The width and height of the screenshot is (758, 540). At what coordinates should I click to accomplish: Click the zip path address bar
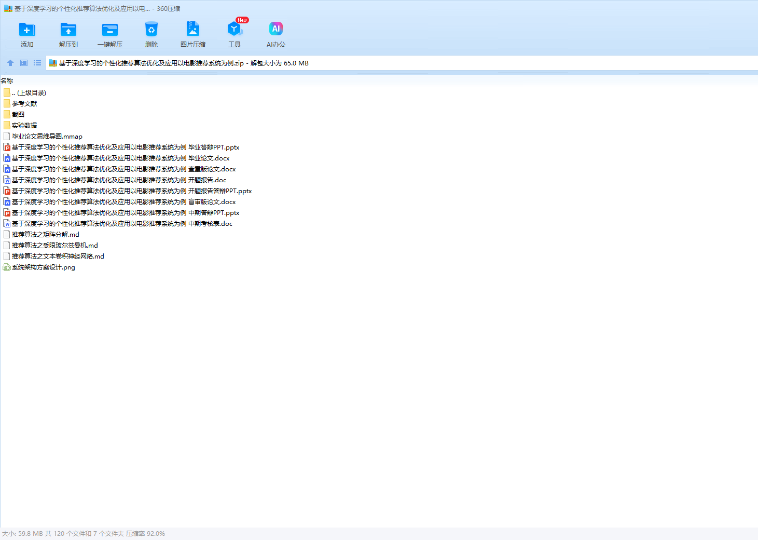point(363,63)
